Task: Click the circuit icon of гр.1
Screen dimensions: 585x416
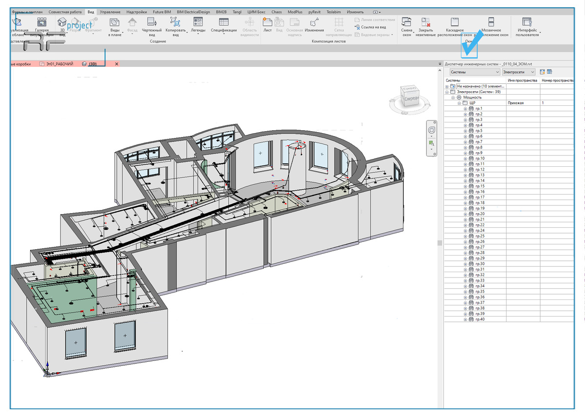Action: tap(471, 109)
